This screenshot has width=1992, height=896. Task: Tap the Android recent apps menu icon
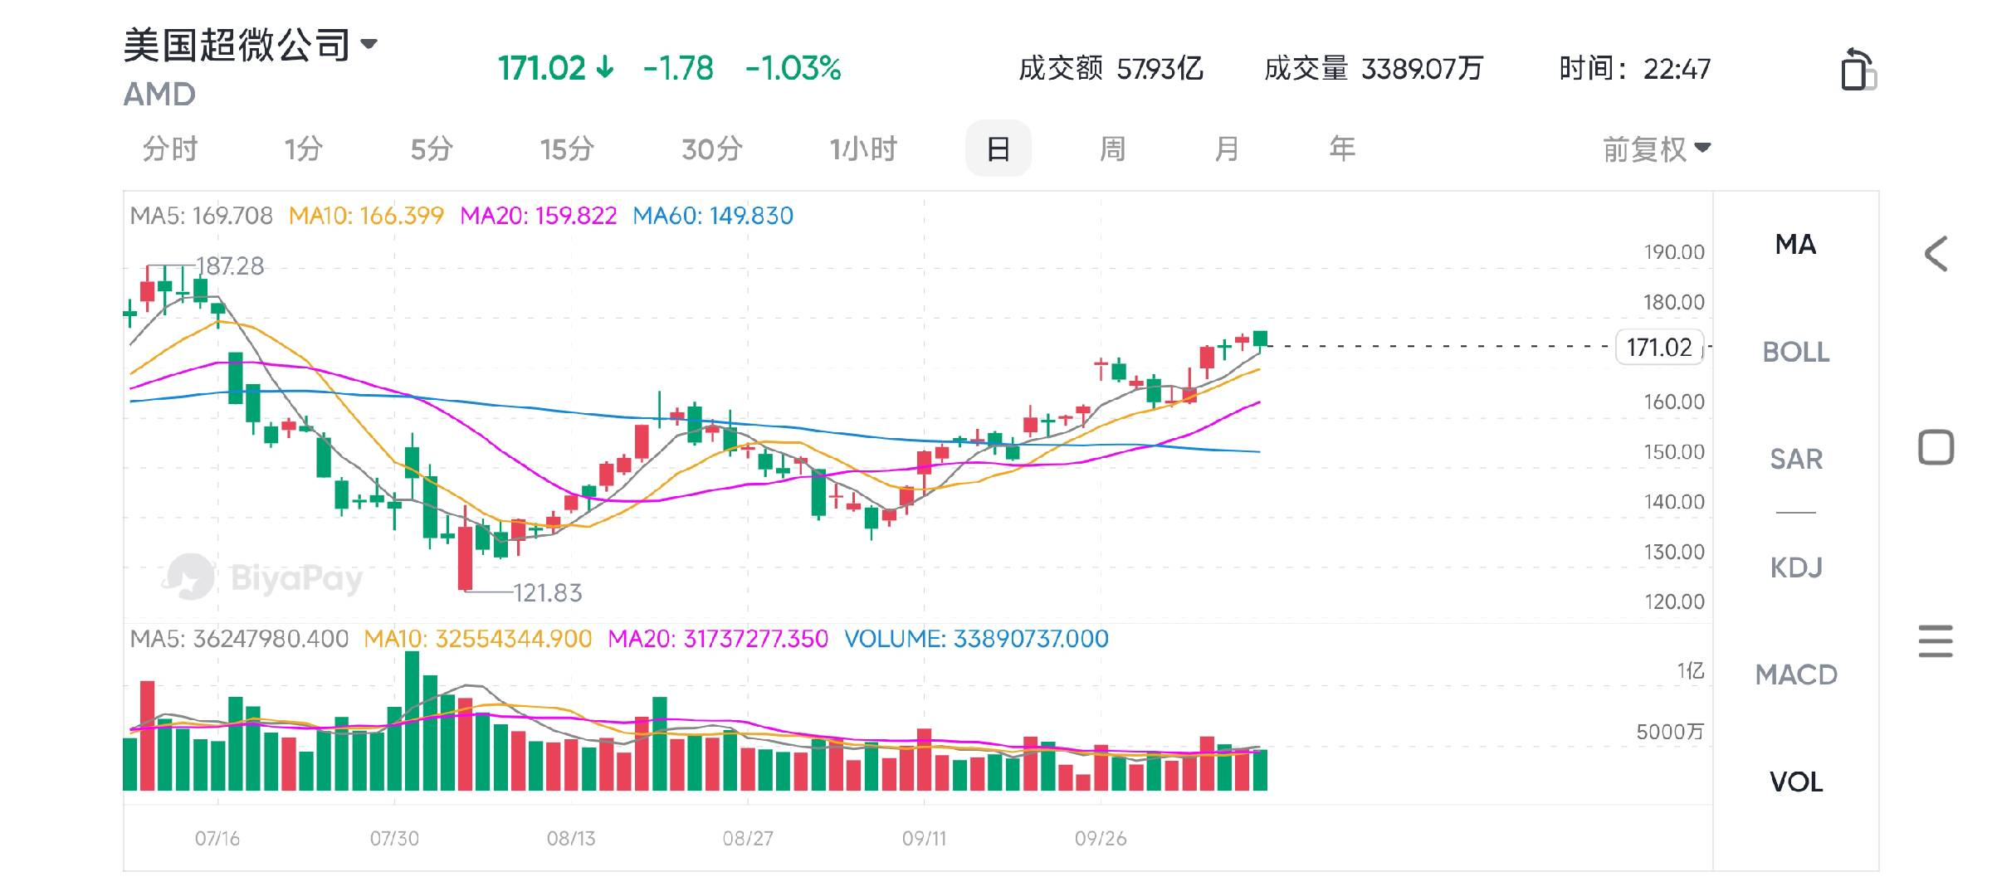[x=1936, y=641]
